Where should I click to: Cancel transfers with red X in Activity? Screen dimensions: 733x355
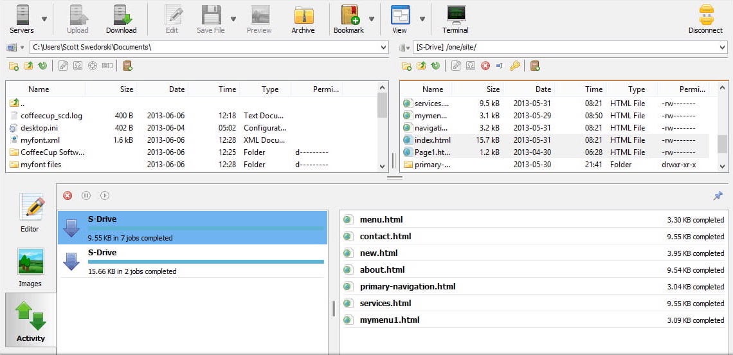click(x=68, y=196)
